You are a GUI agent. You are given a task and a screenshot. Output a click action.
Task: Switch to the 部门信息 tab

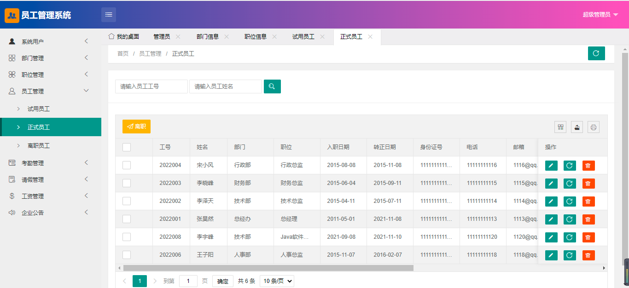pos(208,37)
